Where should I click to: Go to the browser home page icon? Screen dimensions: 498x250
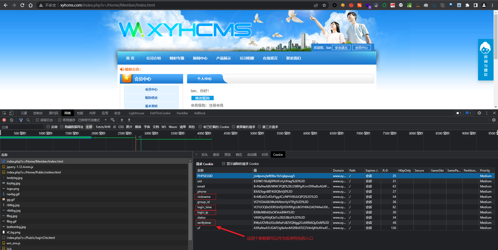(x=31, y=5)
